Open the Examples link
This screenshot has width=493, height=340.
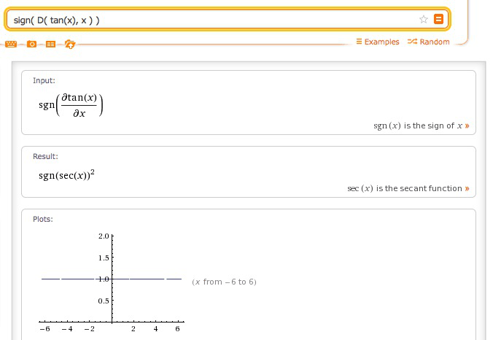coord(381,42)
